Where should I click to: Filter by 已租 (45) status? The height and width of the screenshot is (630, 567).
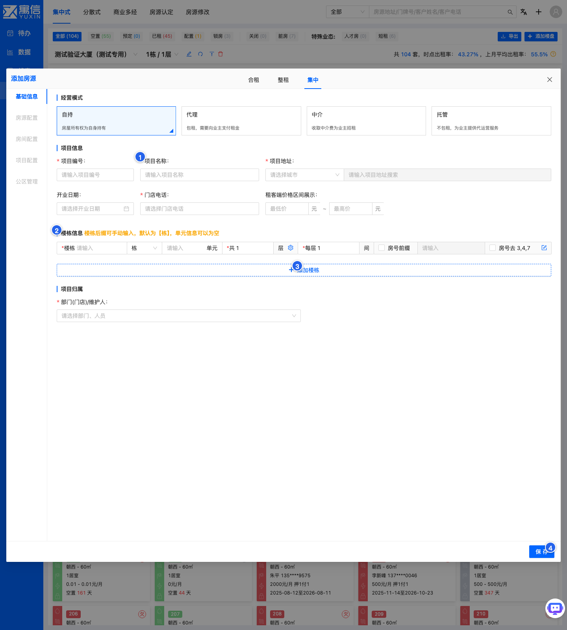click(x=162, y=36)
